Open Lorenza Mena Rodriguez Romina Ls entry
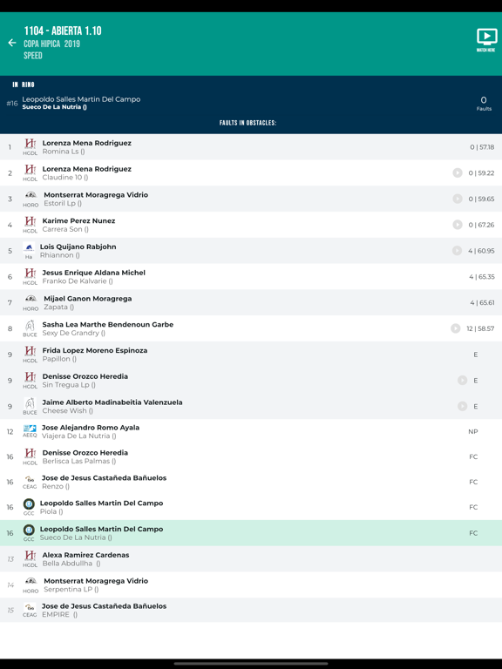502x669 pixels. pyautogui.click(x=251, y=146)
